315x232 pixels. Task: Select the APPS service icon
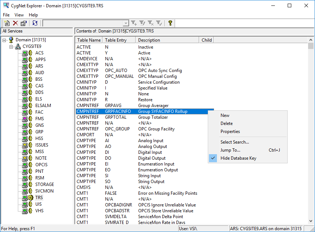(27, 60)
